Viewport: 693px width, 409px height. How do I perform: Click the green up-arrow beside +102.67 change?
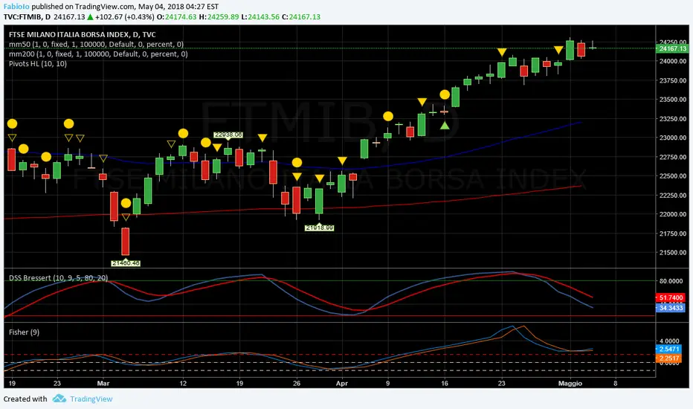point(90,17)
